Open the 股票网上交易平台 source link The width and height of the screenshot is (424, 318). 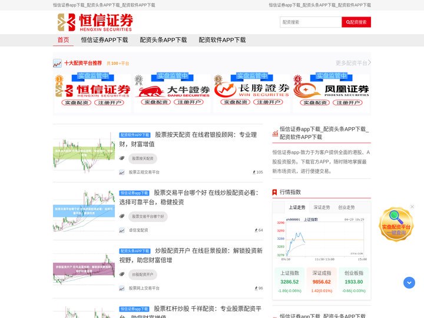144,289
